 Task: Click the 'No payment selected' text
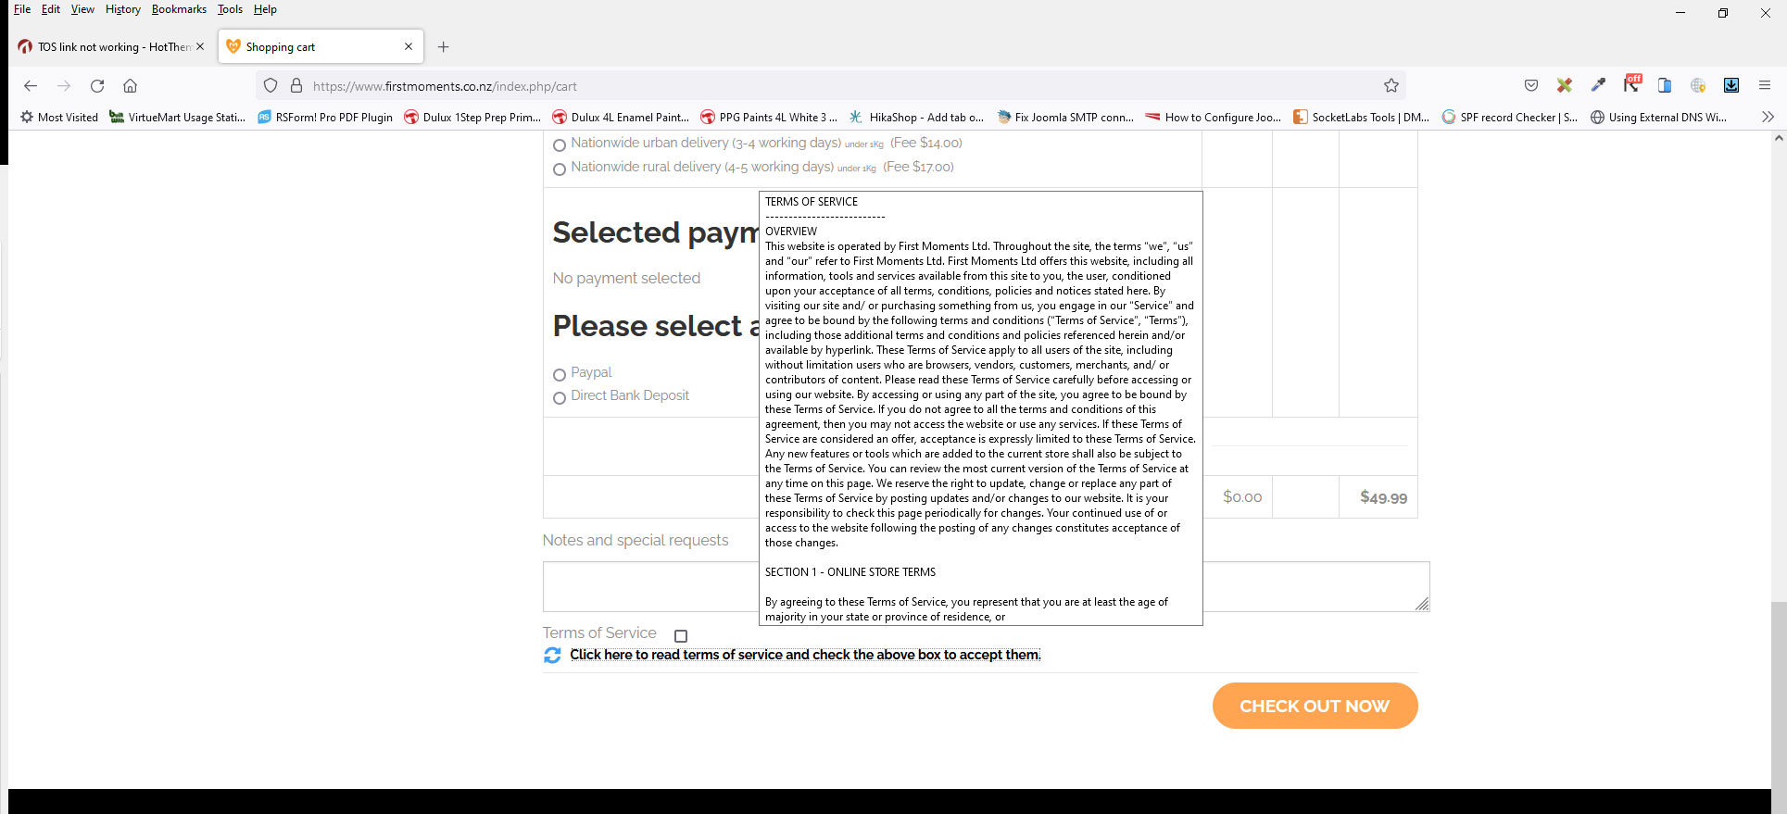[626, 278]
